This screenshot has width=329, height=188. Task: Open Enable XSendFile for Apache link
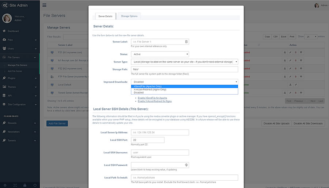(152, 98)
